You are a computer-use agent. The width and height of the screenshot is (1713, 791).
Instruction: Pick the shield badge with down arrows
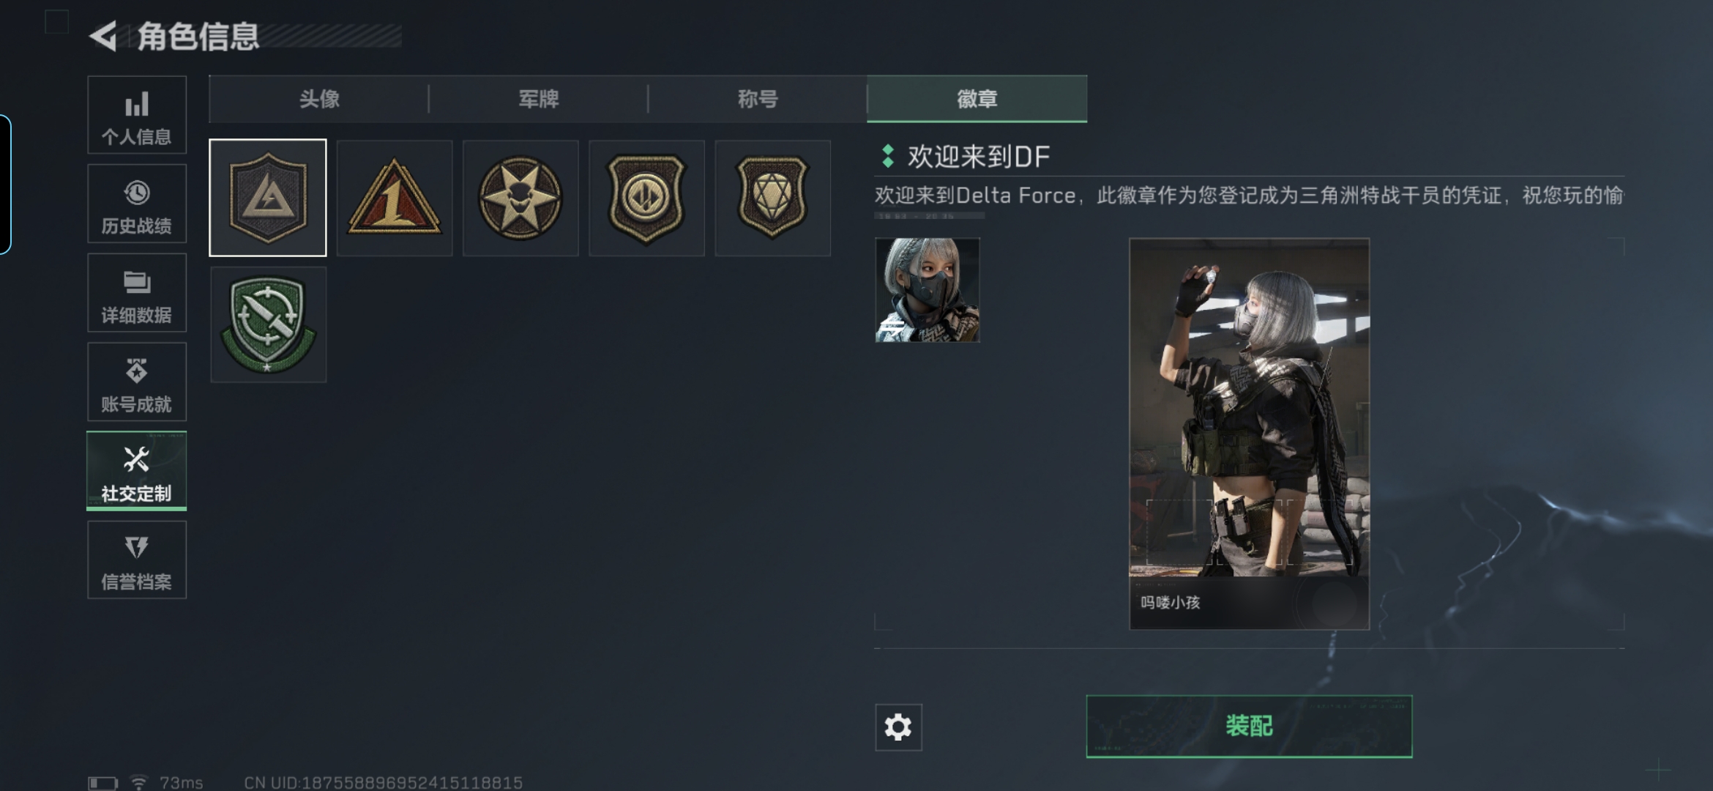(x=646, y=198)
